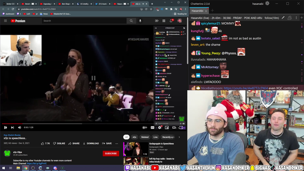Image resolution: width=304 pixels, height=171 pixels.
Task: Select the HasanAbi tab in Chatterino
Action: pyautogui.click(x=198, y=11)
